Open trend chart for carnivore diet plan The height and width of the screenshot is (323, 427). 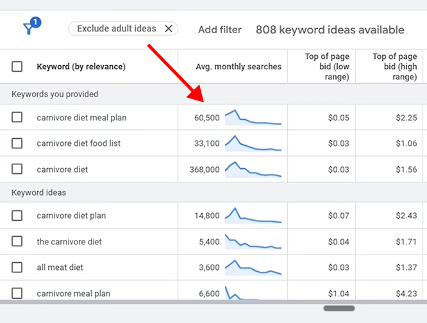point(253,216)
